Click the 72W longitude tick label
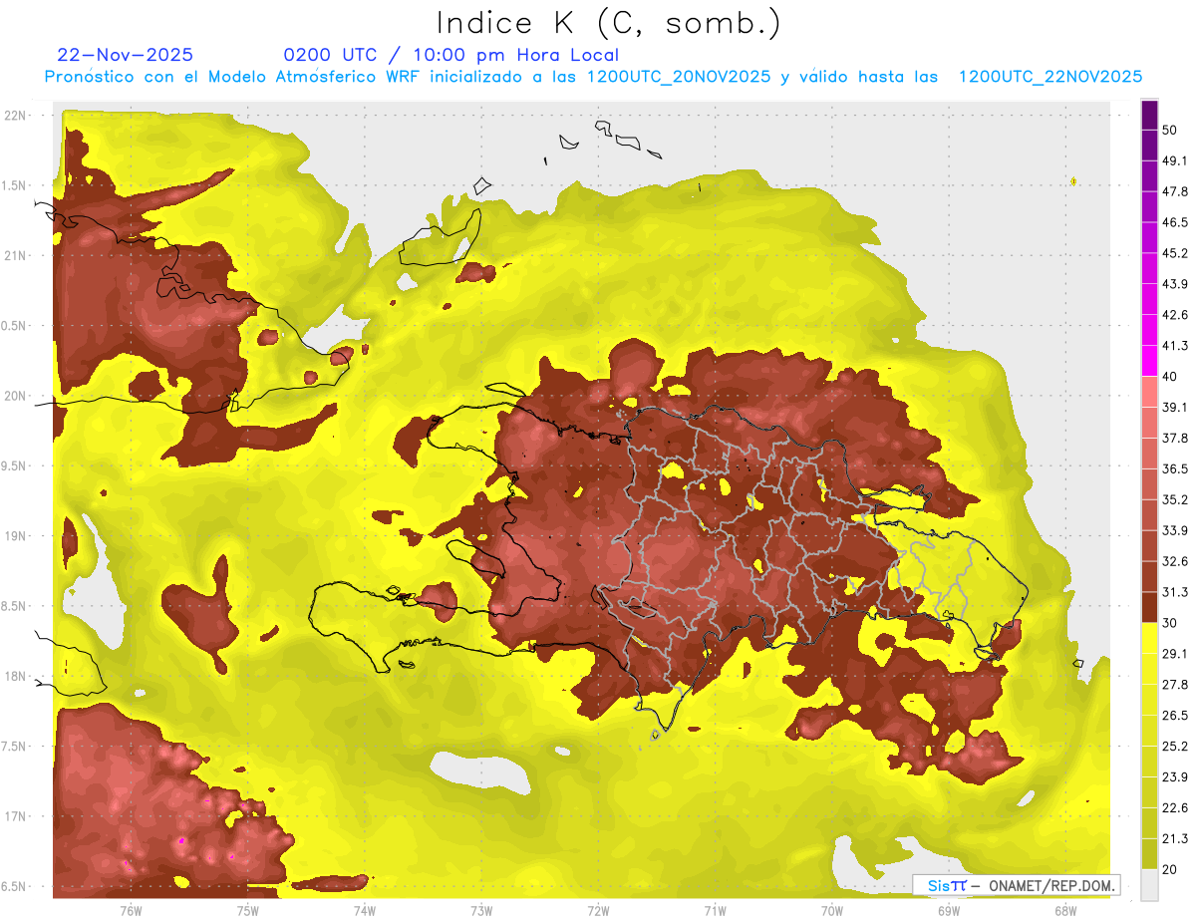 coord(598,910)
